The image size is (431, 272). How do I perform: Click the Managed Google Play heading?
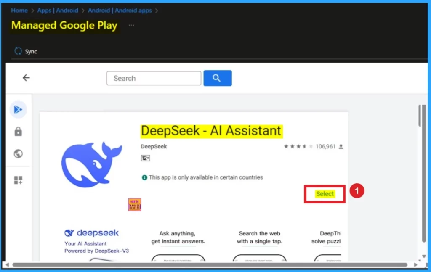(x=64, y=26)
